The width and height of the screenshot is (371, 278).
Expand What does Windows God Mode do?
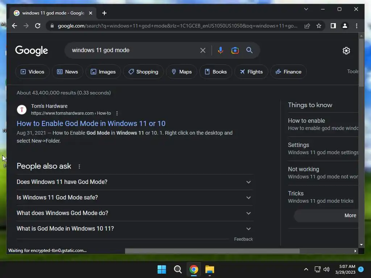[x=135, y=213]
